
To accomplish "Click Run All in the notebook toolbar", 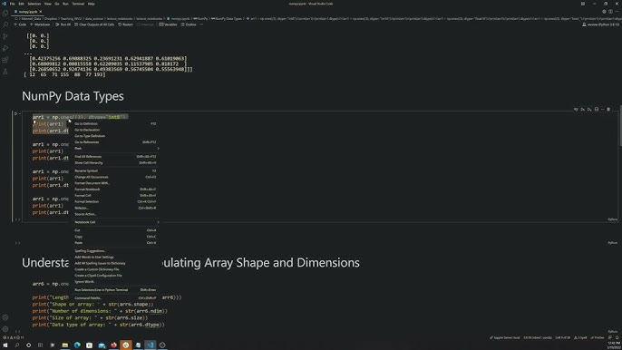I will (63, 24).
